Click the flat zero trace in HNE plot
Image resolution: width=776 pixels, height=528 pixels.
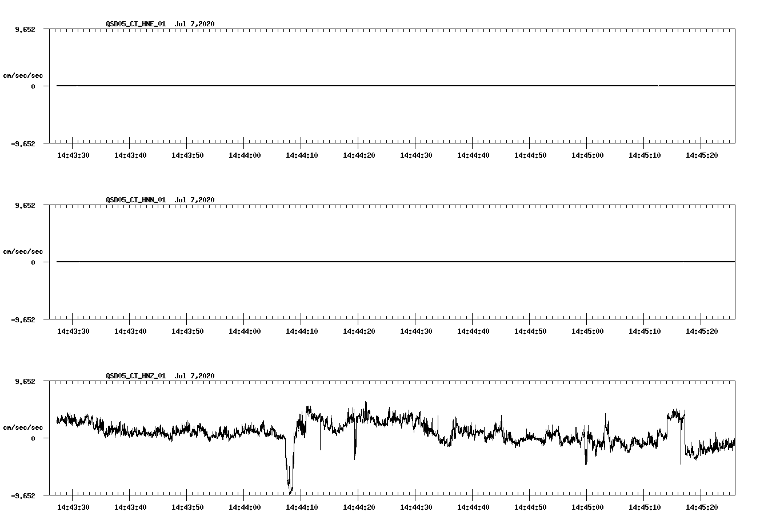tap(395, 86)
